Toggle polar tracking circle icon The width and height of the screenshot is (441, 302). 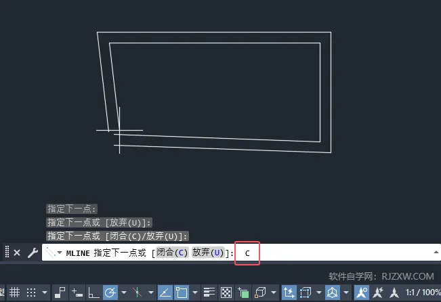110,293
